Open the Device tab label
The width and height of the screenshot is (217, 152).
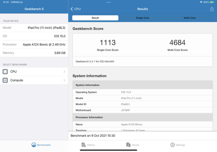coord(135,145)
